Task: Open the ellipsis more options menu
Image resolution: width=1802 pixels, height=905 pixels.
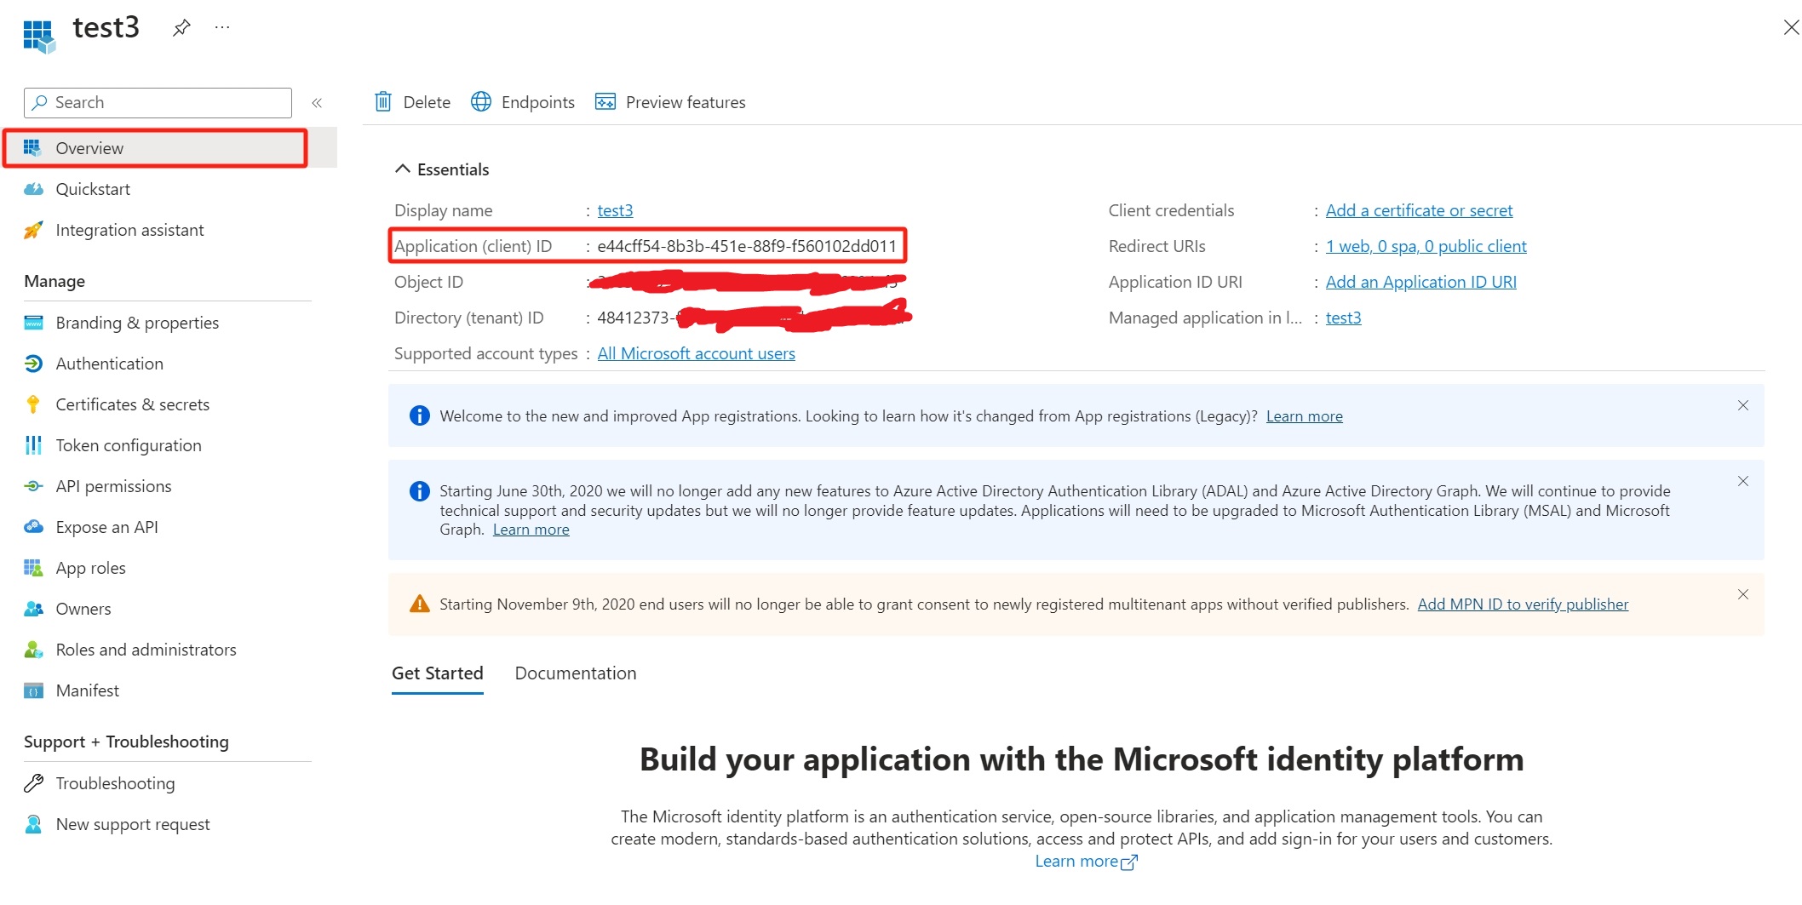Action: [x=222, y=28]
